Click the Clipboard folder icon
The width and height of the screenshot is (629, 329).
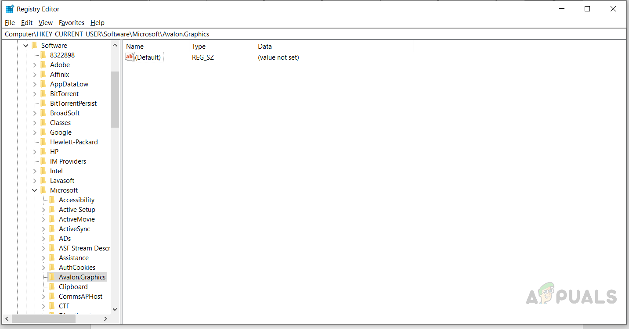click(x=52, y=286)
